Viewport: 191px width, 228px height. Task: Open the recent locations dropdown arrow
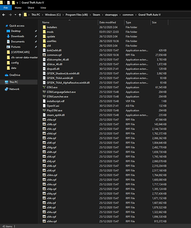coord(15,15)
